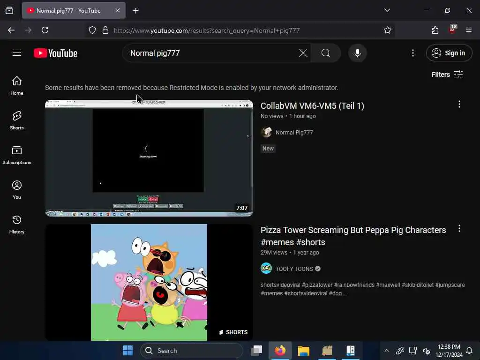The image size is (480, 360).
Task: Open Subscriptions in the sidebar
Action: coord(17,155)
